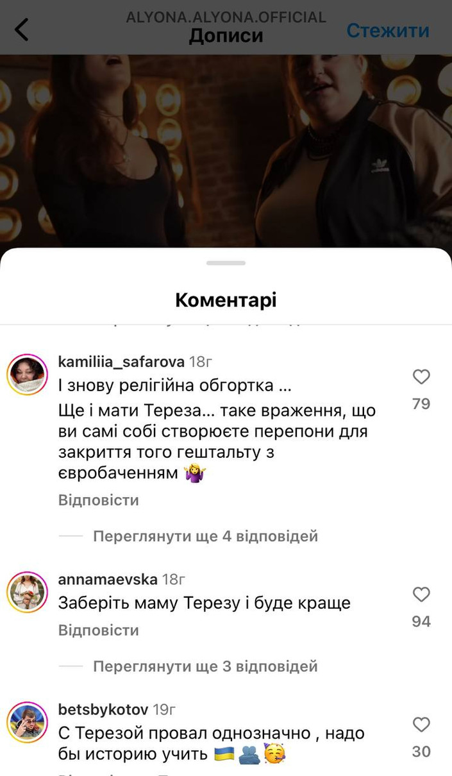452x776 pixels.
Task: Open kamiliia_safarova username link
Action: click(121, 362)
